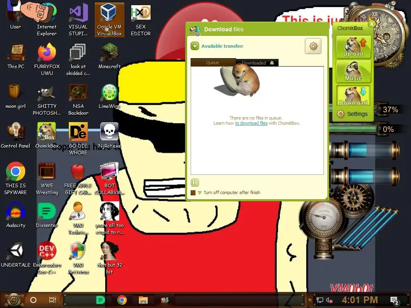The image size is (411, 308).
Task: Click the green plus Available transfer button
Action: pos(195,46)
